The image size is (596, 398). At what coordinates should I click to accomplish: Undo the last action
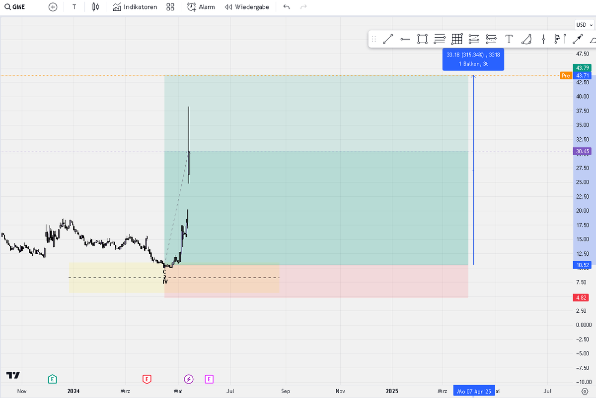pyautogui.click(x=286, y=7)
